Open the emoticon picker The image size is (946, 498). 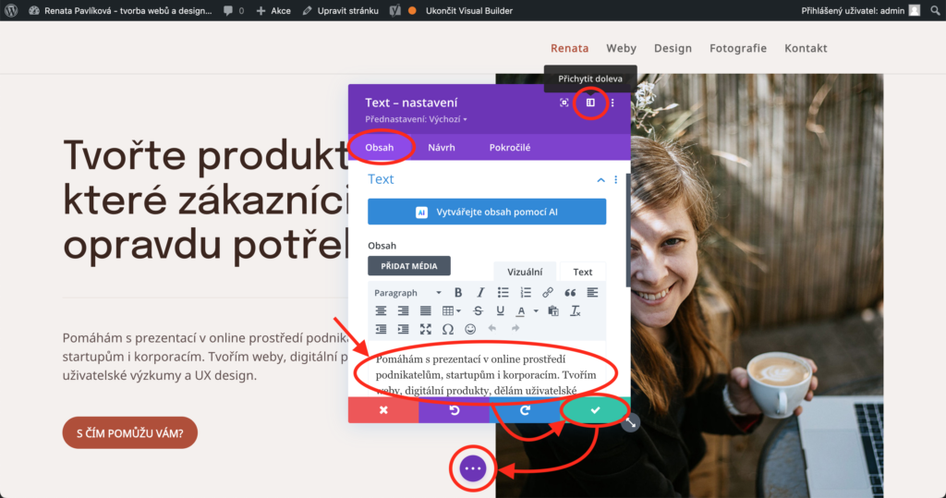(470, 329)
